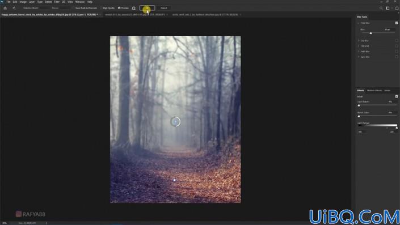Screen dimensions: 400x225
Task: Expand the Spin Blur section
Action: click(x=359, y=57)
